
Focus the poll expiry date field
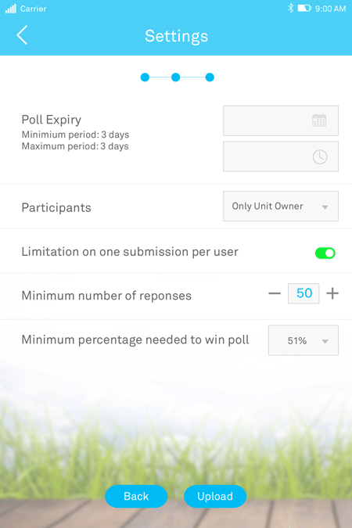click(x=281, y=120)
